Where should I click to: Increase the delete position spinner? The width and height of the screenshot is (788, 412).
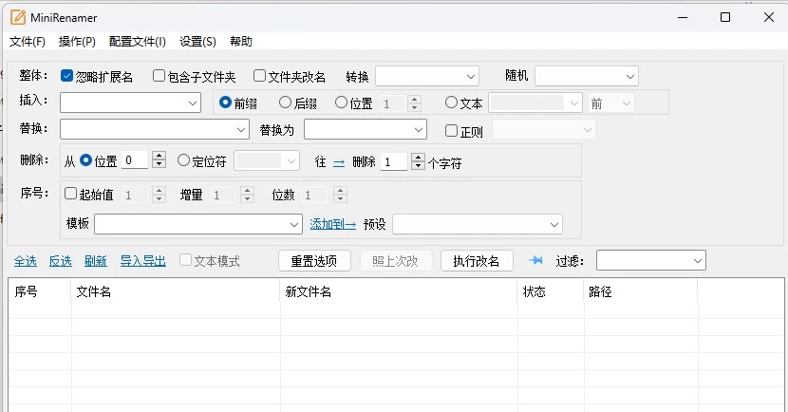pos(159,157)
